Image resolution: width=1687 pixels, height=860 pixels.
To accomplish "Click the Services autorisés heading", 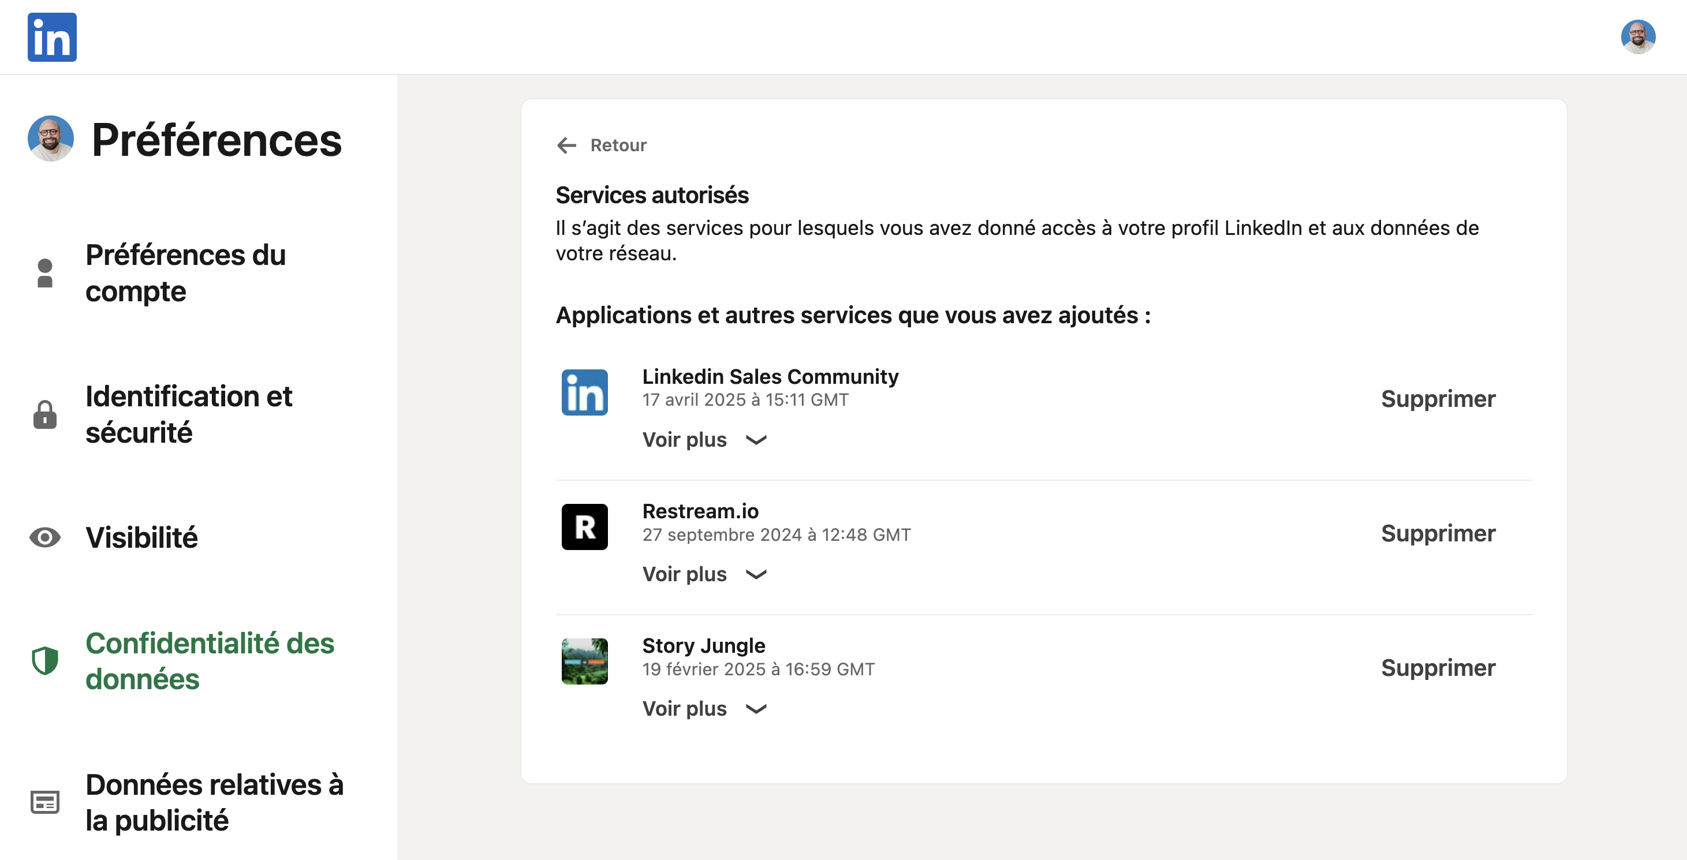I will point(652,195).
